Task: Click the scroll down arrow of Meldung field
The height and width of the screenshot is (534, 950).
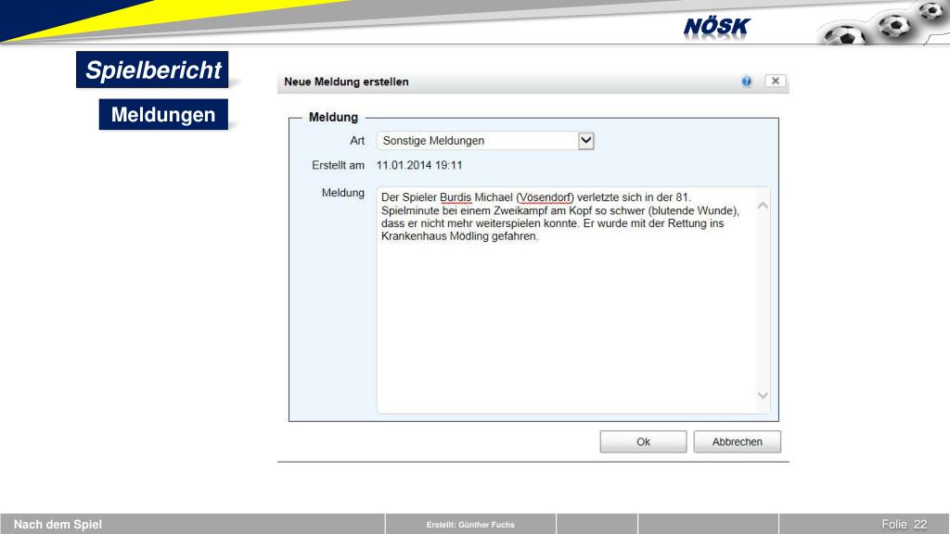Action: [x=763, y=395]
